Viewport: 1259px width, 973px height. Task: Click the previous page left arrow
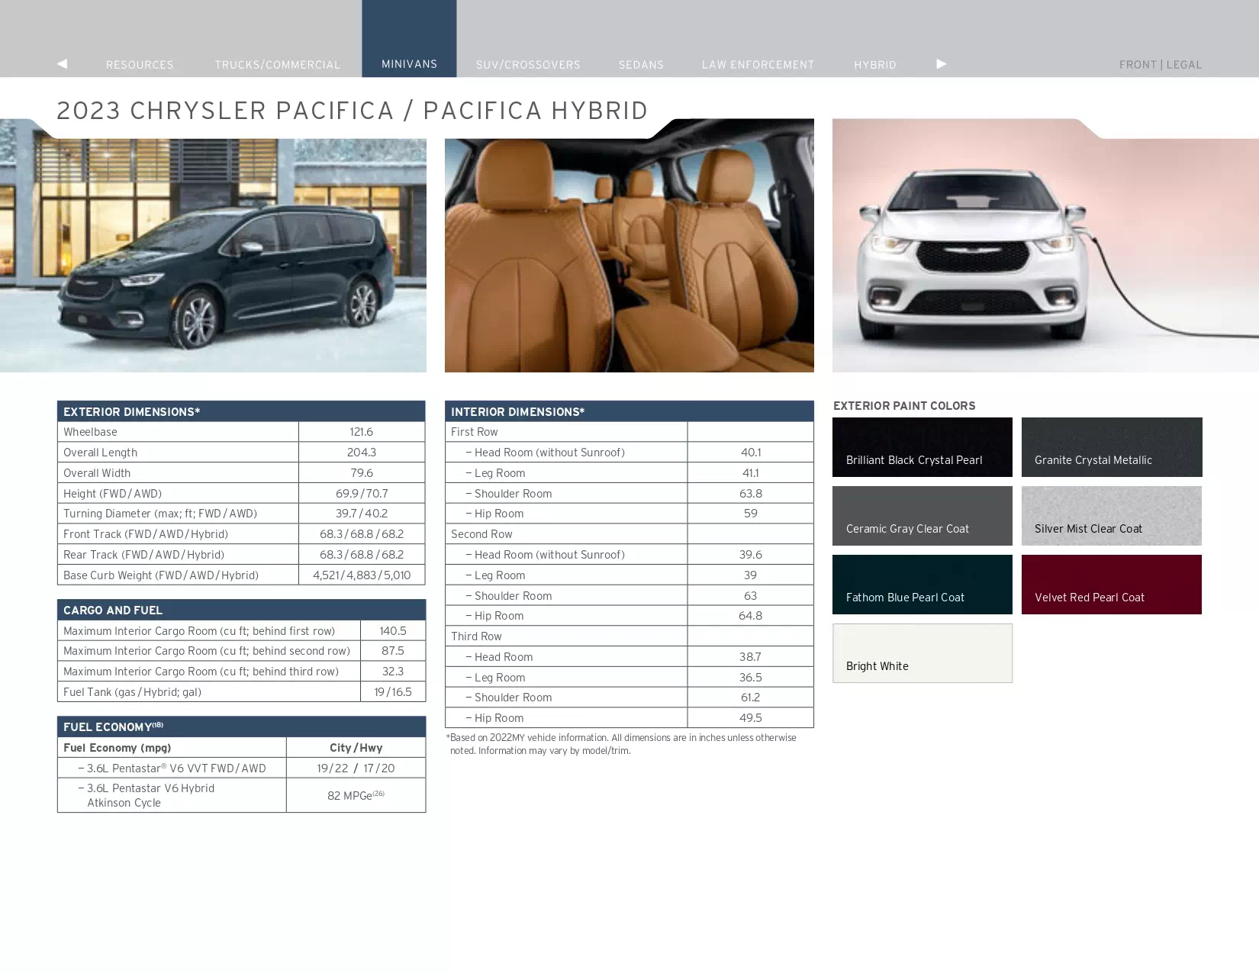tap(62, 64)
